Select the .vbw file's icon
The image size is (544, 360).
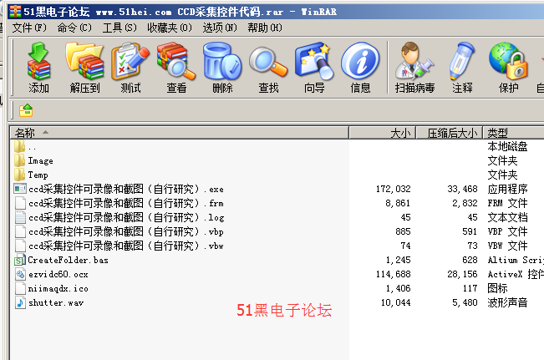(20, 246)
